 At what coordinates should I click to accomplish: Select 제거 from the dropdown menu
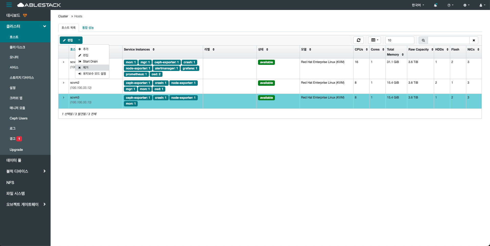click(86, 68)
